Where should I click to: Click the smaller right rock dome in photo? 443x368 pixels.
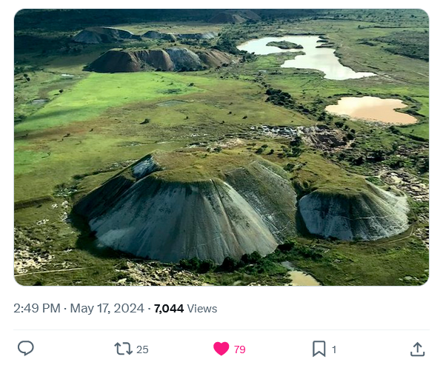point(354,213)
